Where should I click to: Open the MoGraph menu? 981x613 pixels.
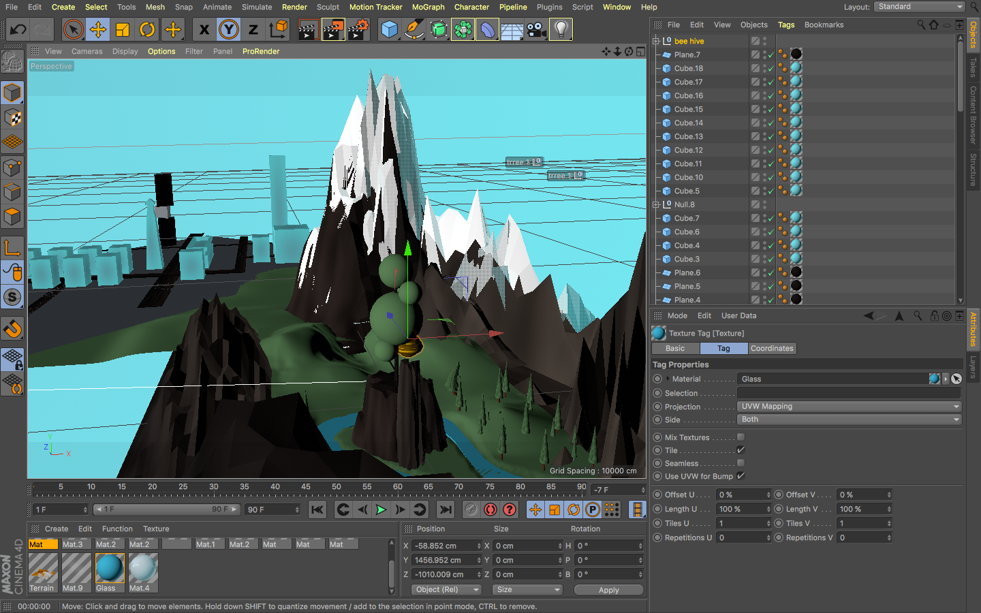click(x=428, y=7)
